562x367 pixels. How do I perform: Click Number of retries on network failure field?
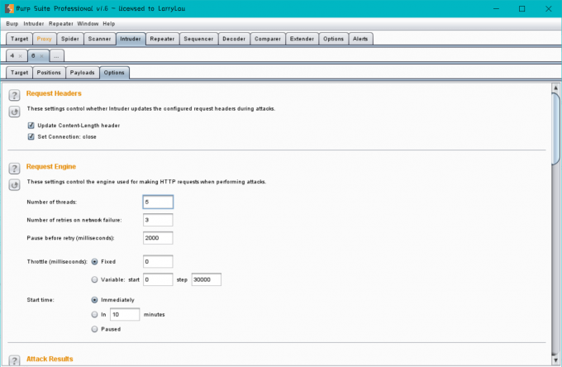coord(158,220)
